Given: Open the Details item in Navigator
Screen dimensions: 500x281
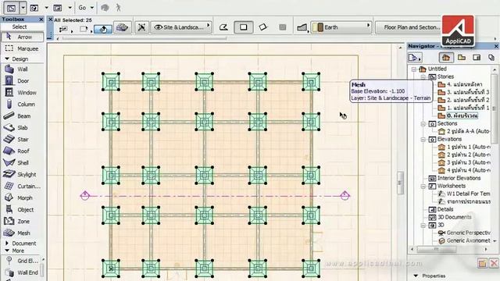Looking at the screenshot, I should tap(445, 209).
